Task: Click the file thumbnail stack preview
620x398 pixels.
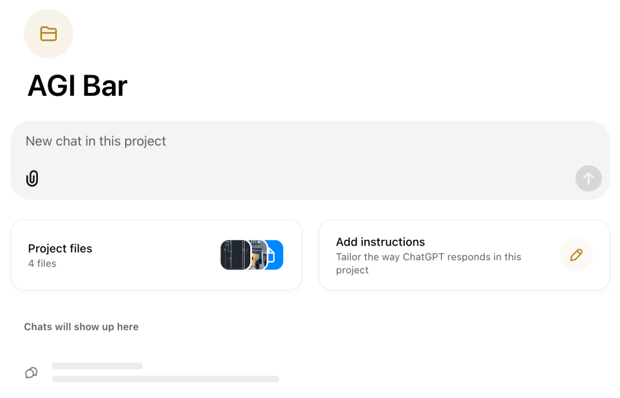Action: tap(251, 255)
